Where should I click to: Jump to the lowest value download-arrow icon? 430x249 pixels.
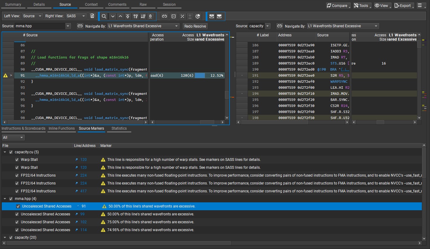(x=151, y=16)
